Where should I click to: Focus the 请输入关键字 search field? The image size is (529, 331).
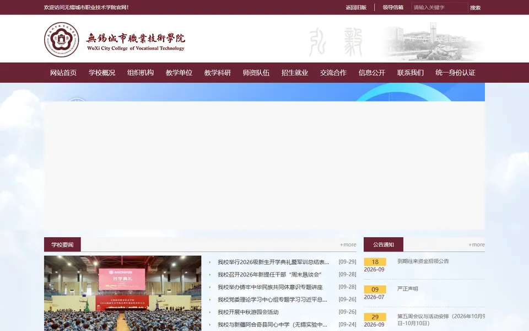pyautogui.click(x=439, y=7)
